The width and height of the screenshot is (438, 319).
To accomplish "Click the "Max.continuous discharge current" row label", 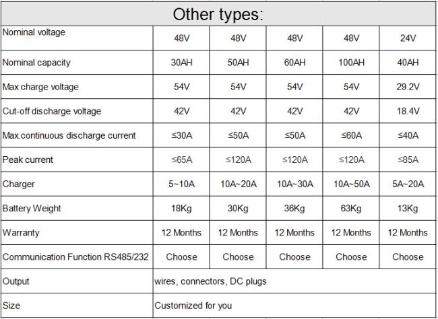I will [x=69, y=135].
